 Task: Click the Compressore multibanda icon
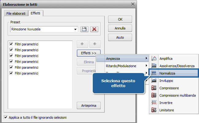(x=154, y=95)
